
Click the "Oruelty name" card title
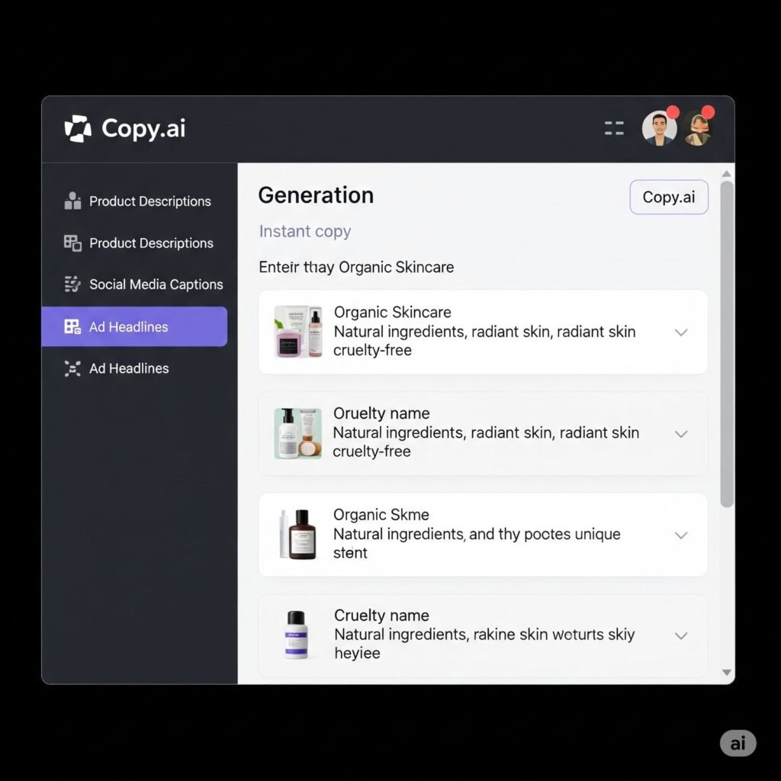381,413
